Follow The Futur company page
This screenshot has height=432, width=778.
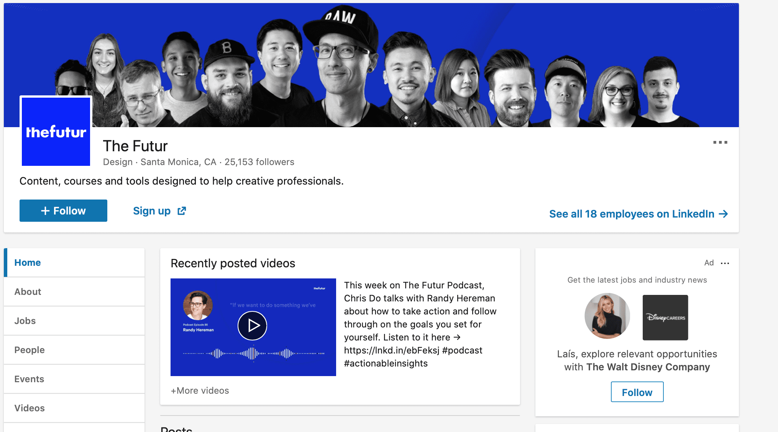tap(63, 211)
